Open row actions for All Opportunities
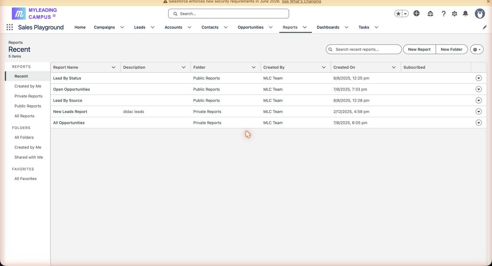The height and width of the screenshot is (266, 492). pos(478,122)
